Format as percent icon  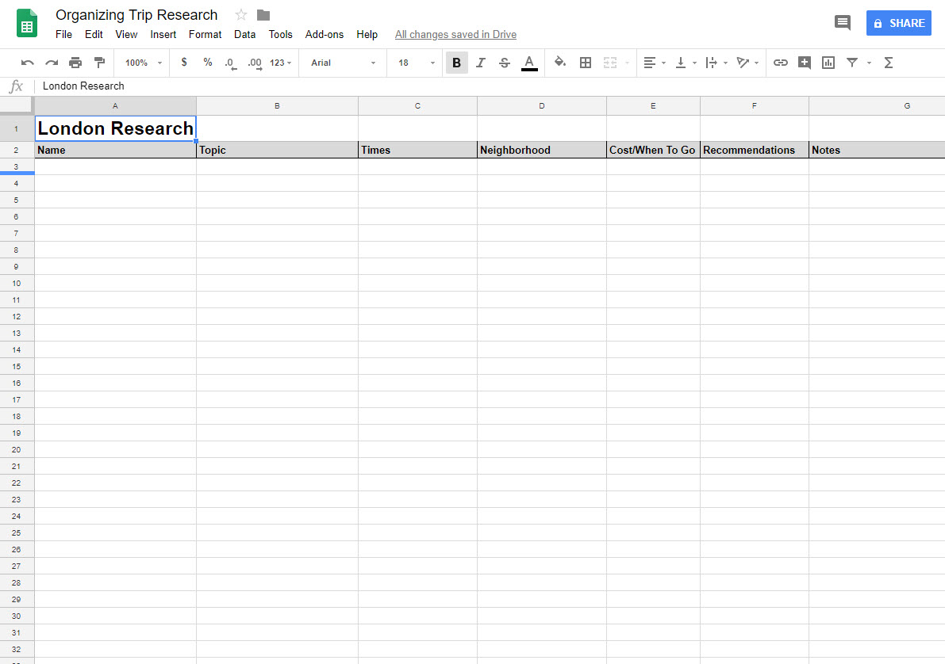[x=208, y=62]
